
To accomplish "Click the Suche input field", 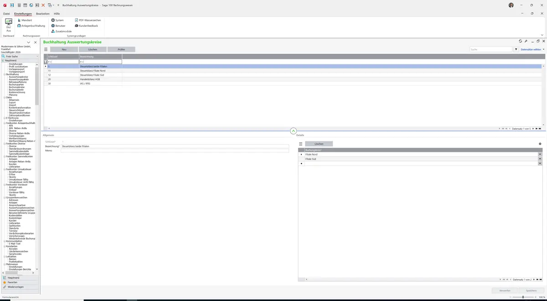I will [491, 49].
